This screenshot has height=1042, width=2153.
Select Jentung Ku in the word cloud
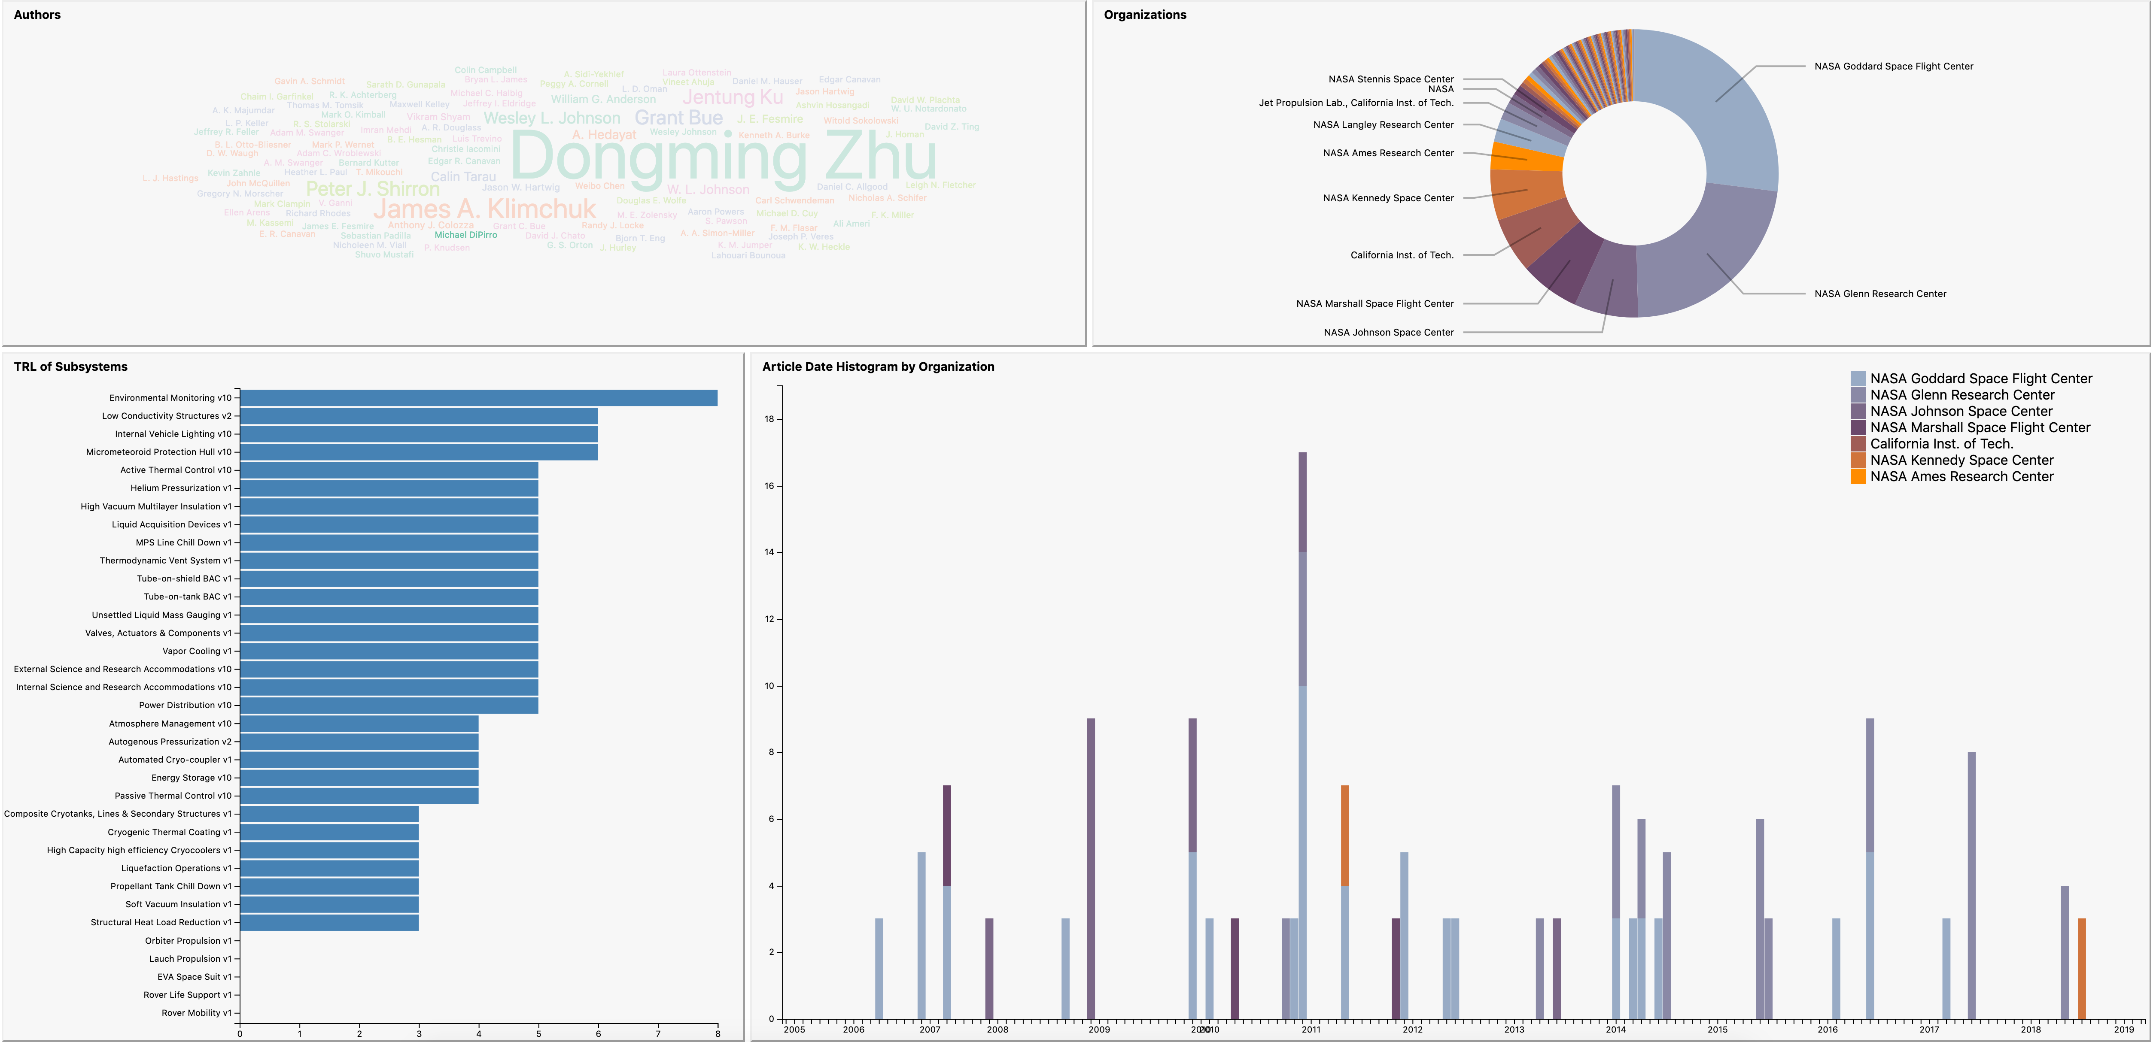(x=733, y=98)
